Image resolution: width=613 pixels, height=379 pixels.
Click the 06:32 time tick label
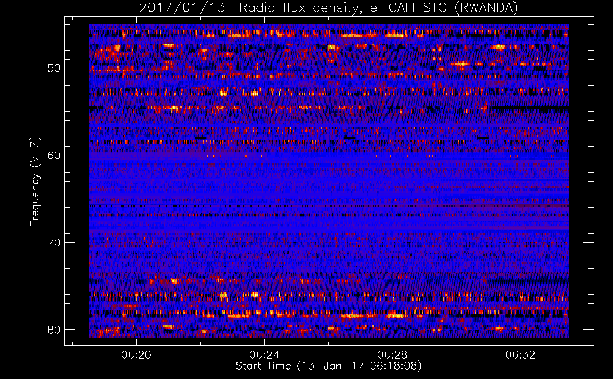[x=521, y=355]
